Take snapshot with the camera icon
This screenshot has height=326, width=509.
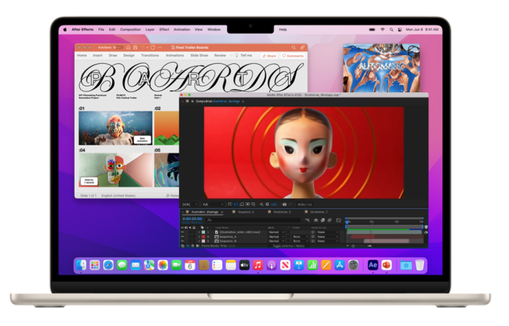(284, 204)
